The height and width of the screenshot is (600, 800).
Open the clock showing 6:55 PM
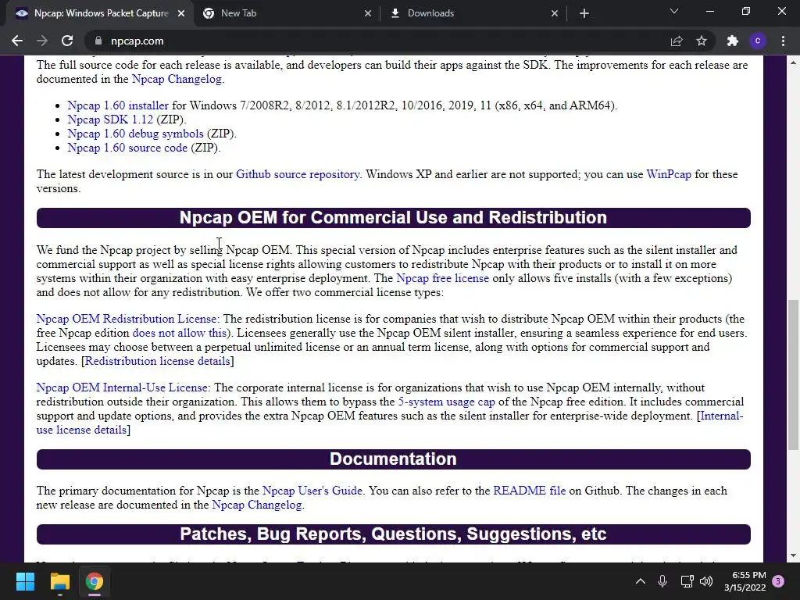745,581
